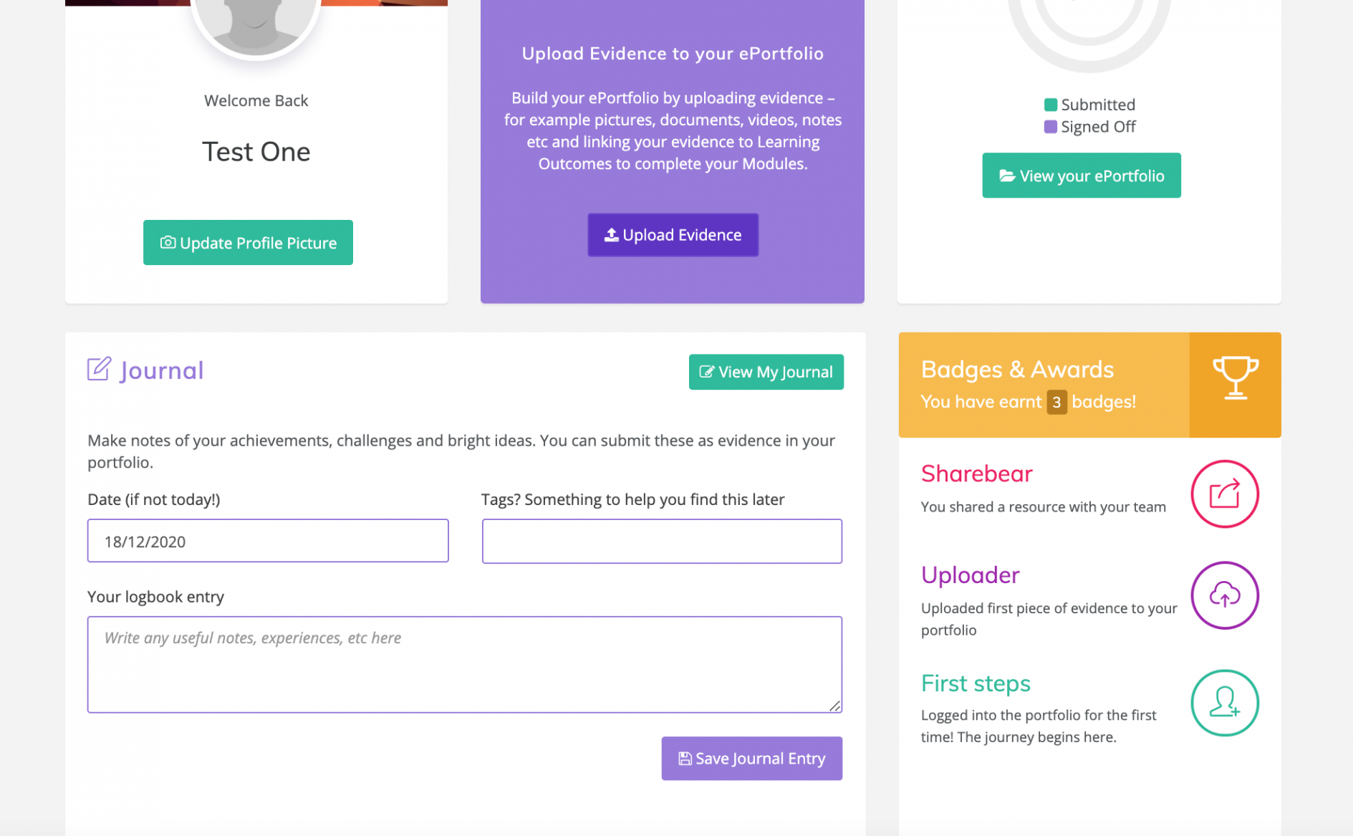Open View My Journal
This screenshot has height=836, width=1353.
[766, 372]
